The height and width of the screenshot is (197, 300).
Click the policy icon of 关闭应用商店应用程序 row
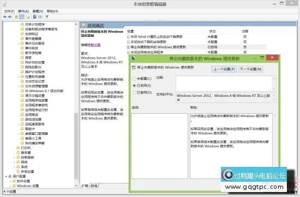pyautogui.click(x=128, y=52)
